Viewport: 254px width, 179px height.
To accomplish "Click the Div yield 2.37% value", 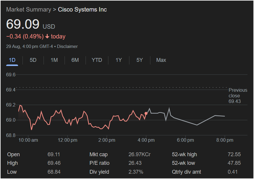I will [136, 172].
